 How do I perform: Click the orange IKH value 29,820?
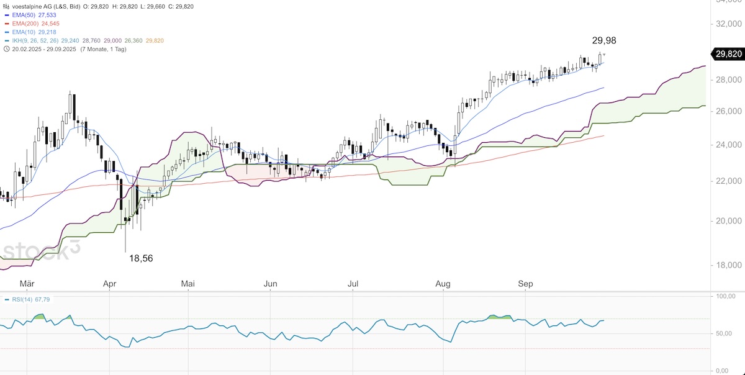pyautogui.click(x=155, y=40)
